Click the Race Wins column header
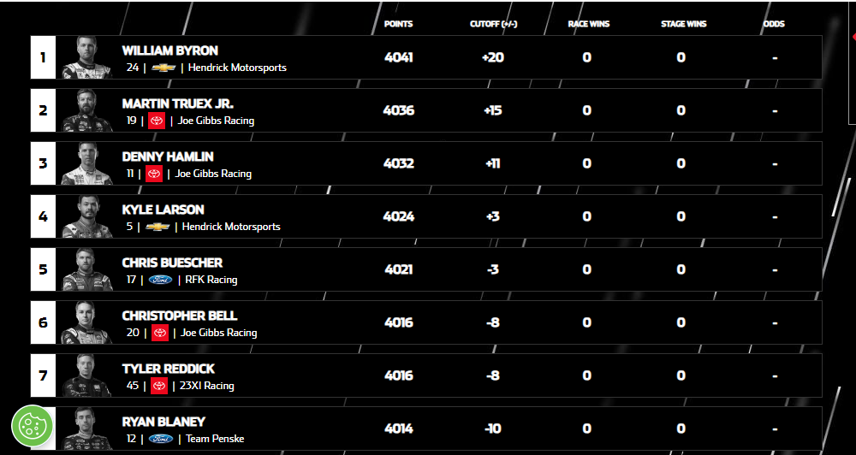The image size is (856, 455). [588, 24]
